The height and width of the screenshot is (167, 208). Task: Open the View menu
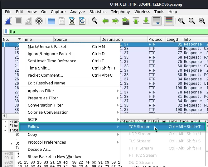[x=32, y=12]
